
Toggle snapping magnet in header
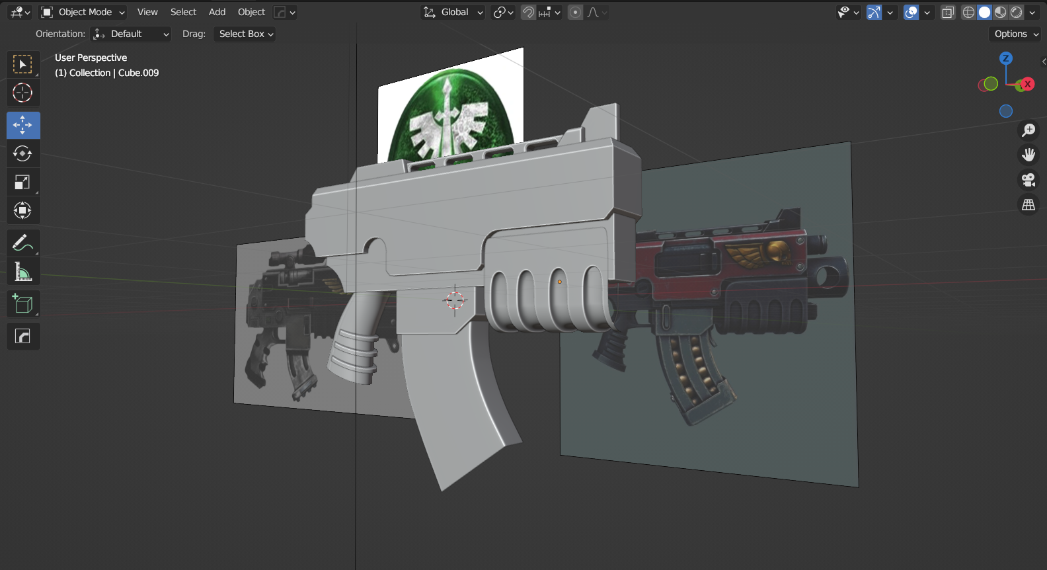pyautogui.click(x=528, y=12)
